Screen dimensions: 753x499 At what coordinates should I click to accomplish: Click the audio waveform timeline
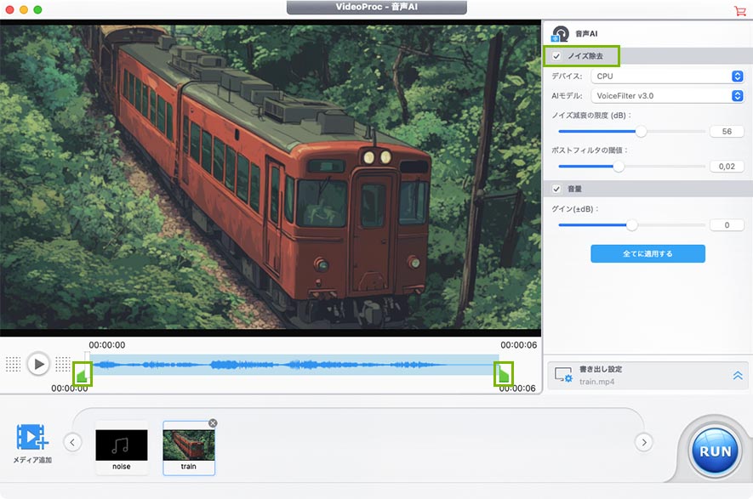pyautogui.click(x=294, y=366)
